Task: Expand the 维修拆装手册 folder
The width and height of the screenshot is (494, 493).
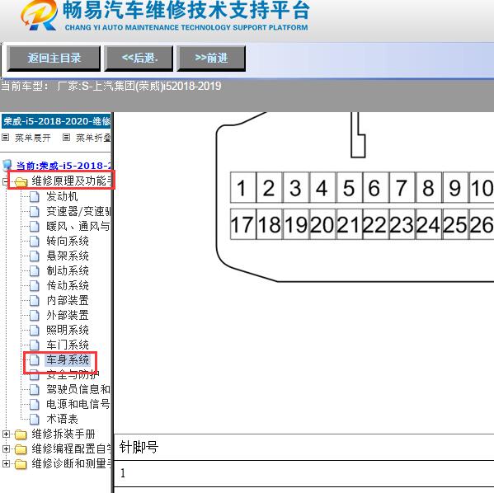Action: (6, 434)
